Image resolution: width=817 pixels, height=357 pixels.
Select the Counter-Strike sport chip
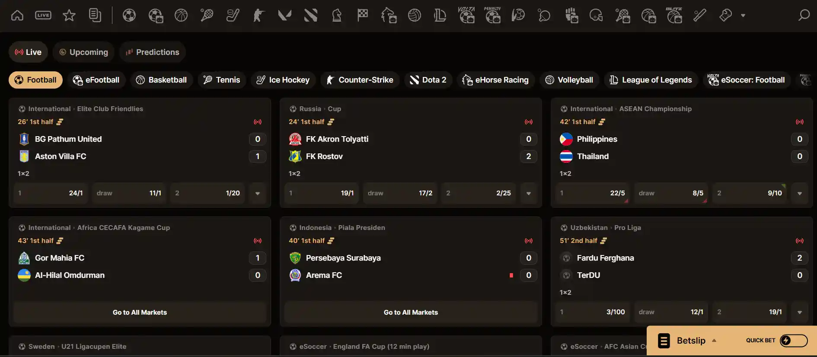360,80
